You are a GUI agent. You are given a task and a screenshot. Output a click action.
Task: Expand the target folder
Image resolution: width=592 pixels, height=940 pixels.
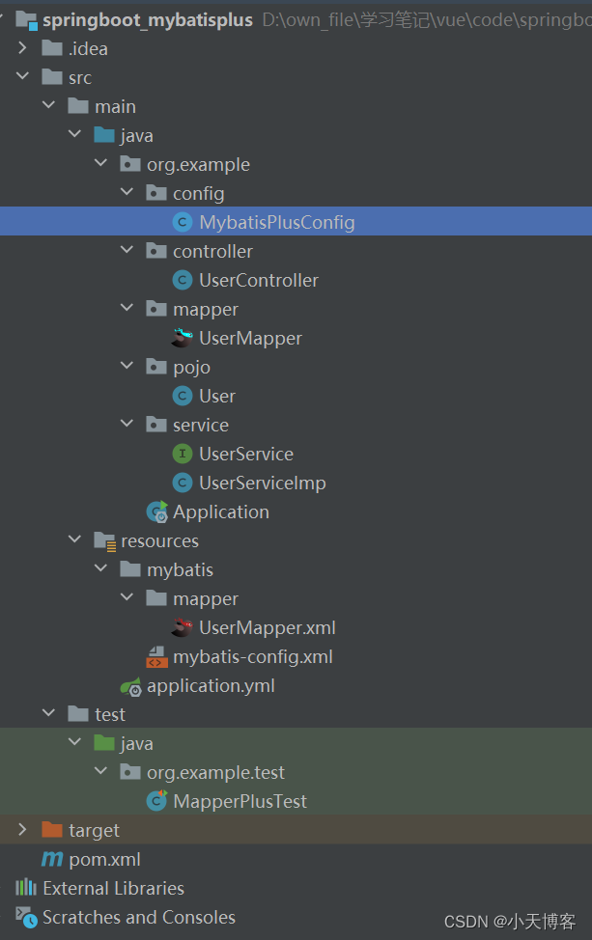point(21,830)
